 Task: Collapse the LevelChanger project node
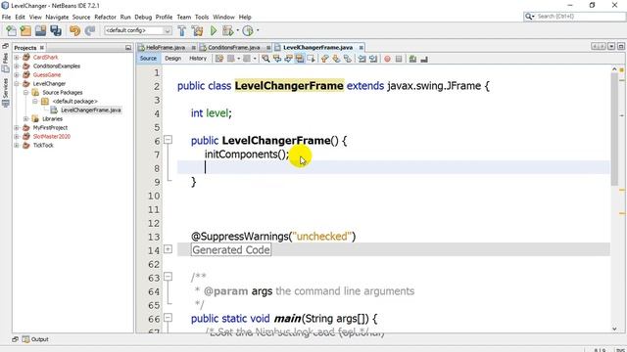[17, 84]
